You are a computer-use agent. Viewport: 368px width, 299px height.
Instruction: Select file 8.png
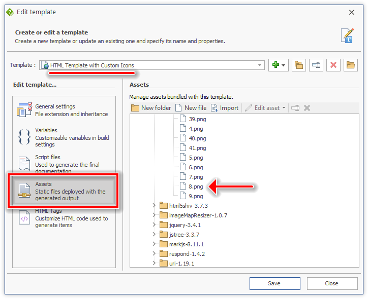point(196,186)
